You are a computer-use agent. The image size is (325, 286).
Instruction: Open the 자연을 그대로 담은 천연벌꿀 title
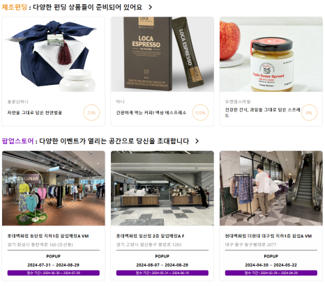pyautogui.click(x=35, y=113)
